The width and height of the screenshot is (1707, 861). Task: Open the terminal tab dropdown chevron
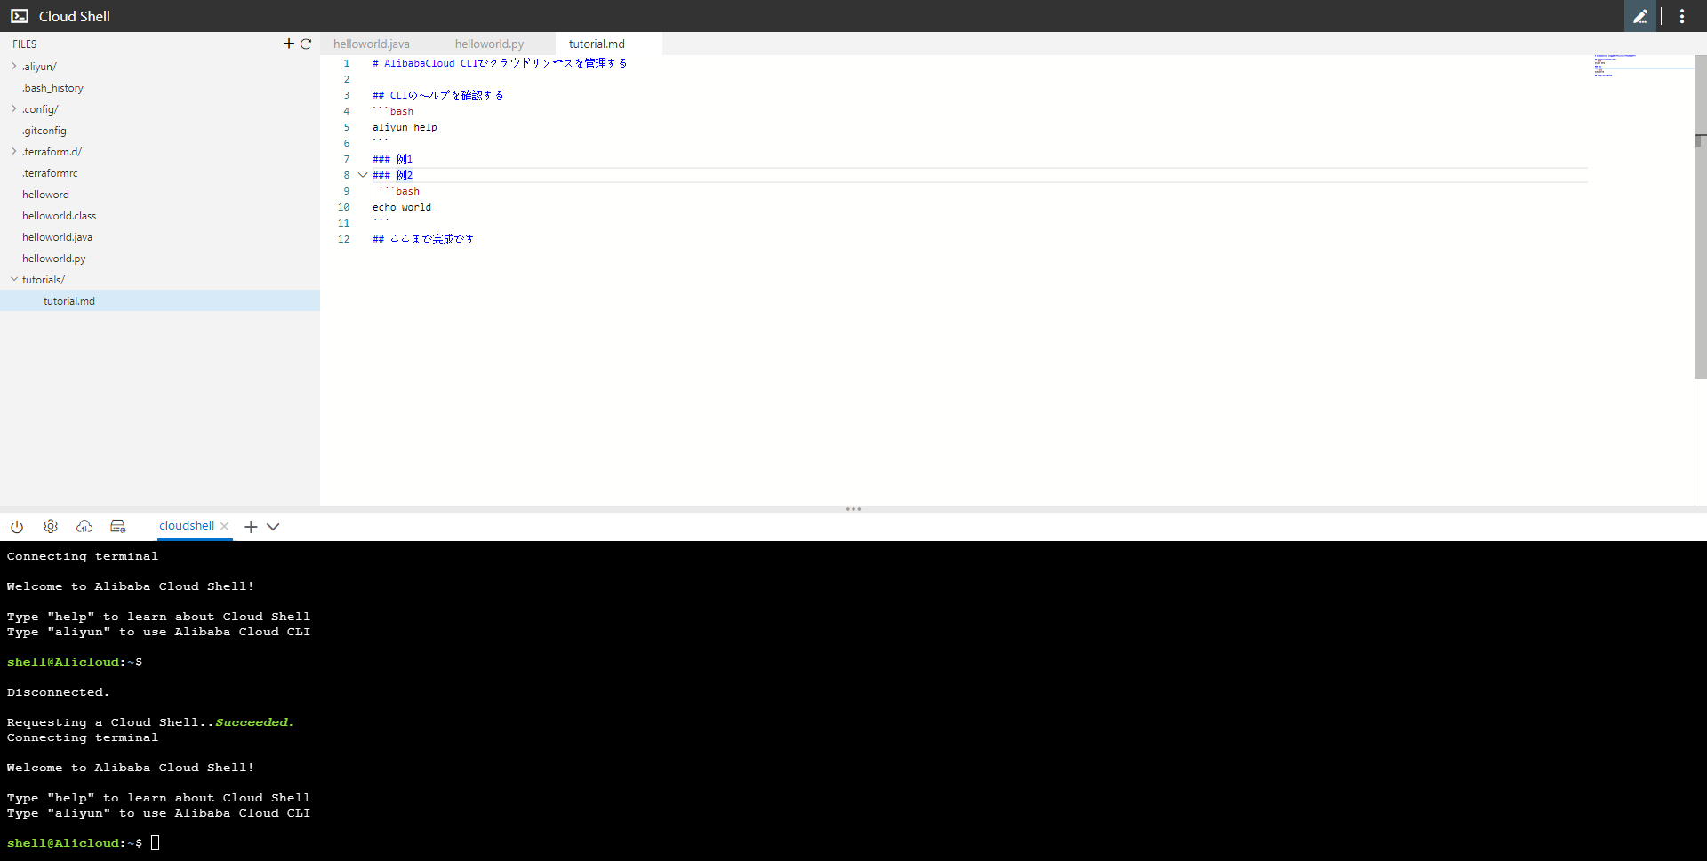point(273,527)
